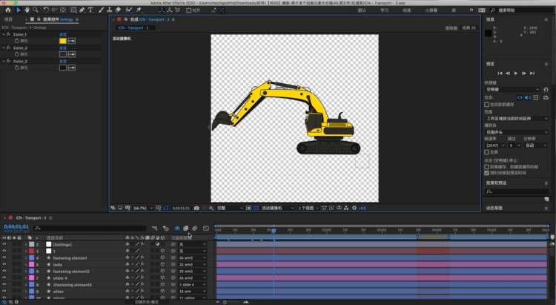
Task: Open the yellow Color_1 swatch
Action: 62,41
